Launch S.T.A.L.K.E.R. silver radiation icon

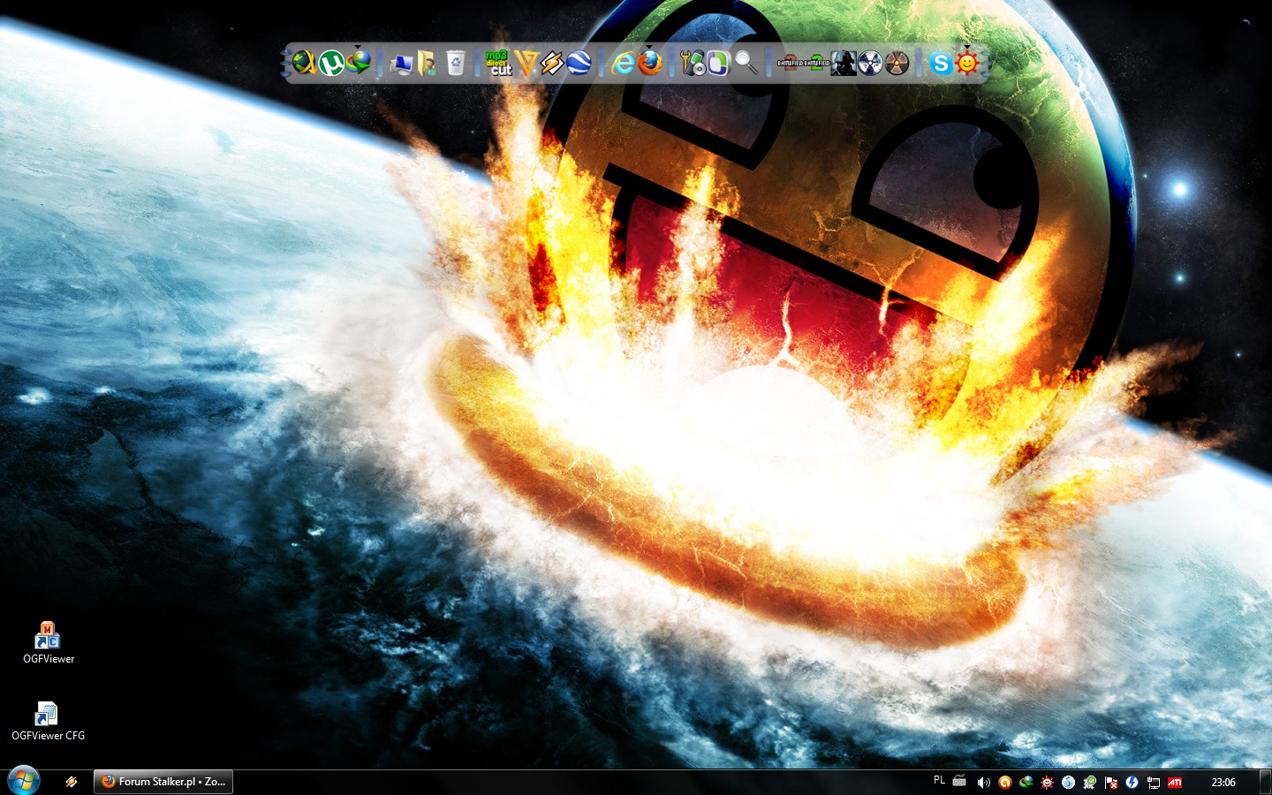tap(870, 63)
